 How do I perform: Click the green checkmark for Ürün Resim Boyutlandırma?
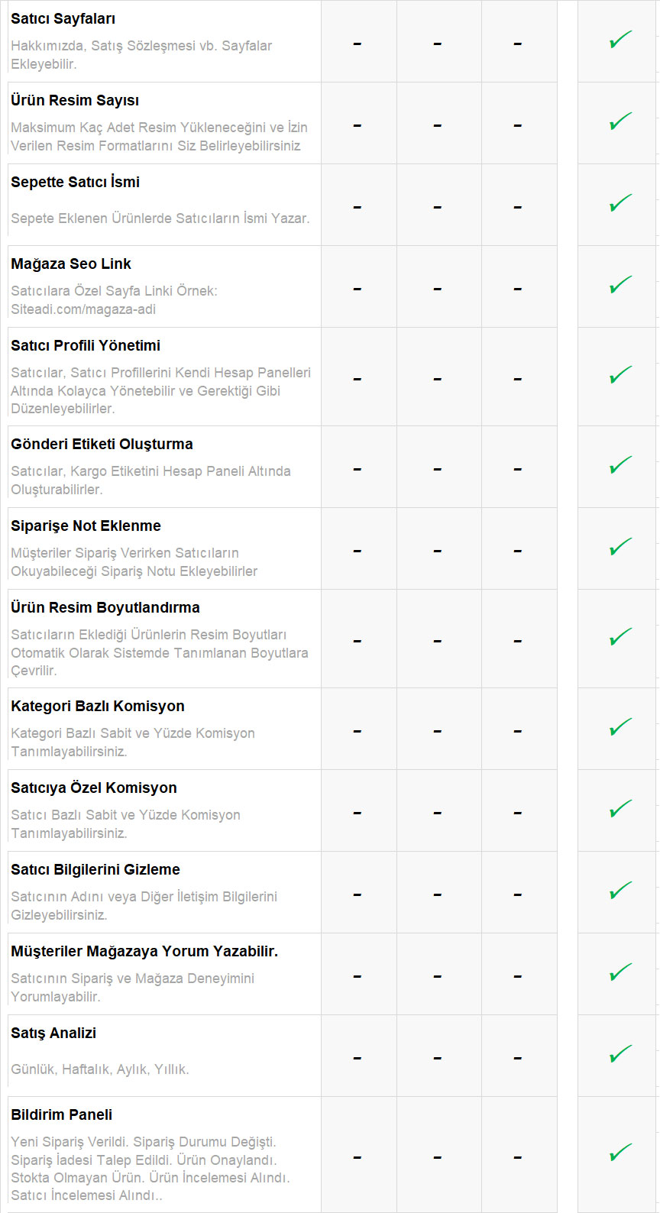(620, 637)
